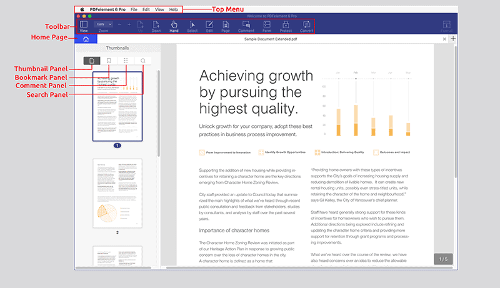Open the Edit tool in toolbar
The image size is (500, 288).
pos(209,26)
